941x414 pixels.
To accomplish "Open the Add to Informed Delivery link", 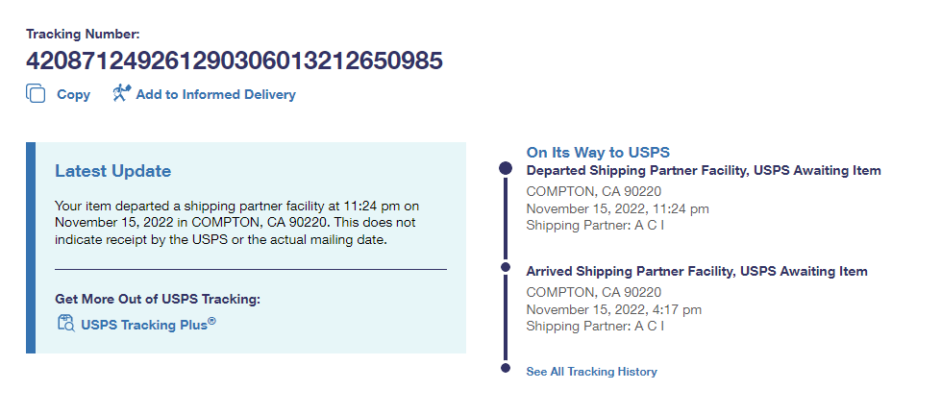I will point(215,94).
